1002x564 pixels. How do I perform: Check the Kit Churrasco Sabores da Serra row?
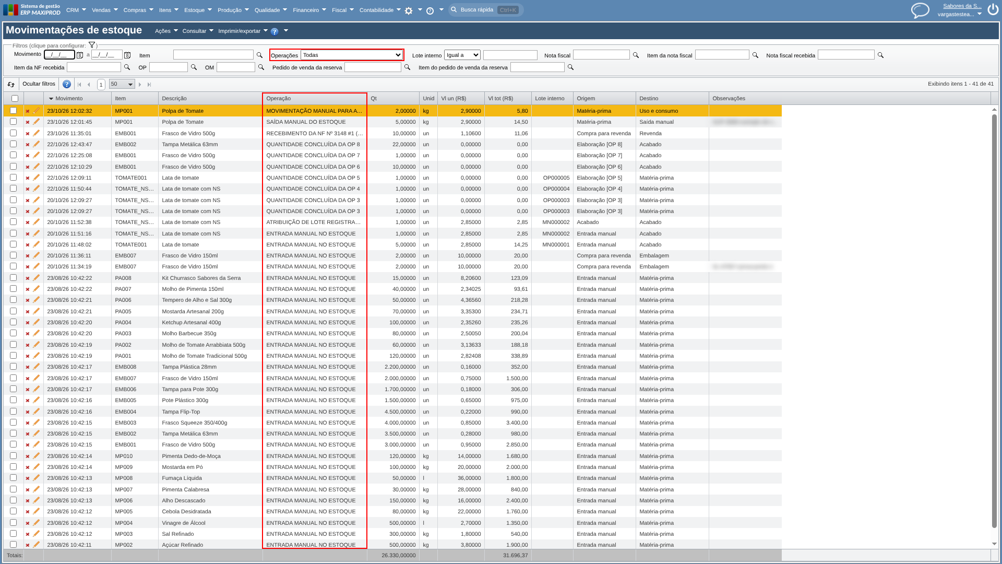pos(14,278)
